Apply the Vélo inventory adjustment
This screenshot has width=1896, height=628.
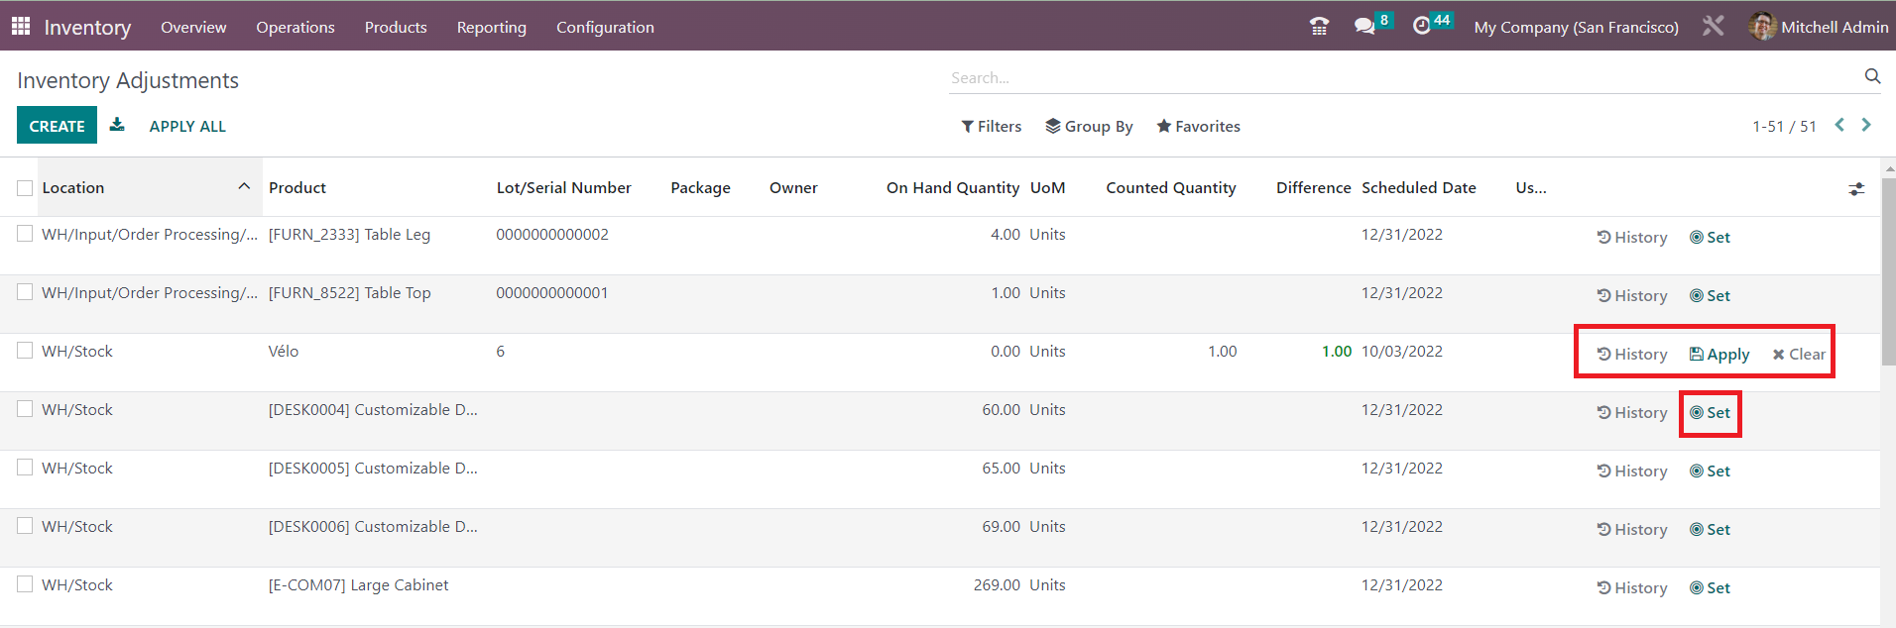[x=1719, y=355]
